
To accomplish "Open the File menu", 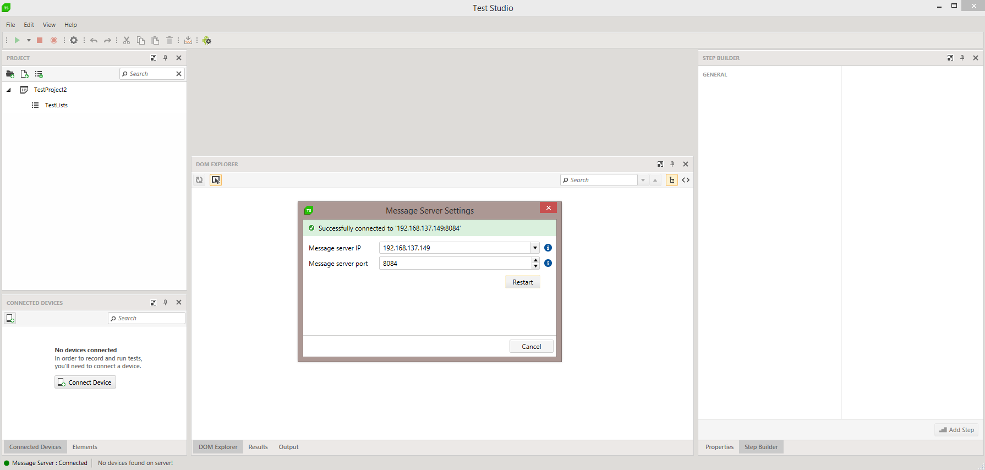I will [x=10, y=25].
